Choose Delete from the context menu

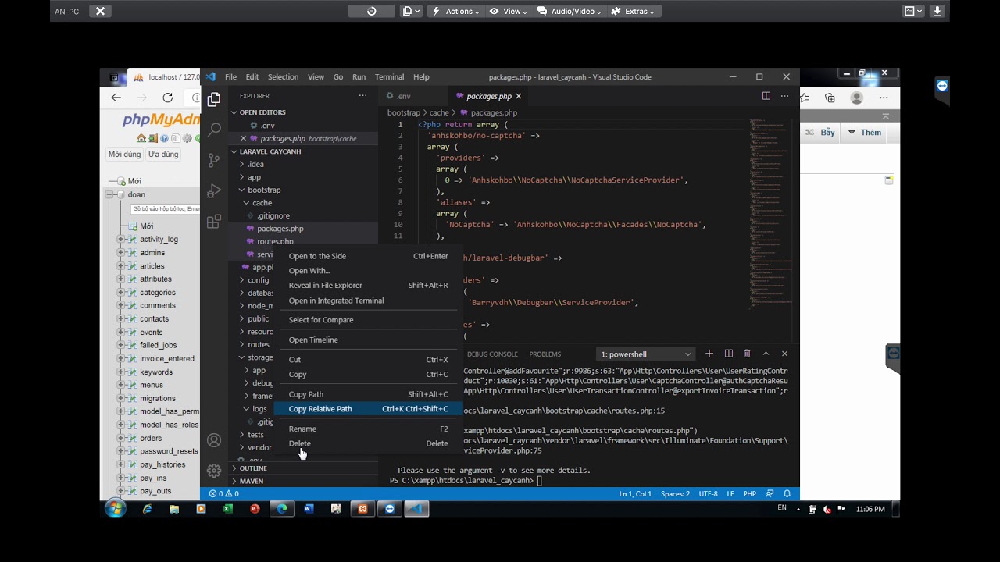[300, 443]
